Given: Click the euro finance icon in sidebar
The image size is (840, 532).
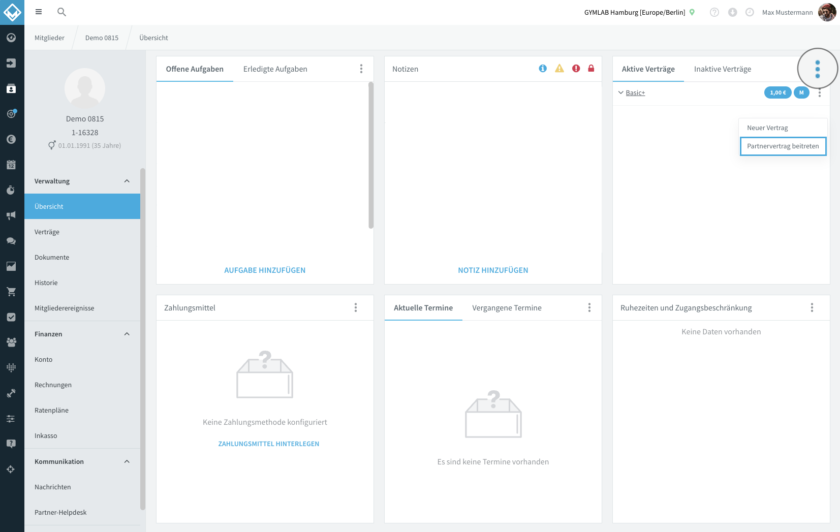Looking at the screenshot, I should click(x=11, y=139).
